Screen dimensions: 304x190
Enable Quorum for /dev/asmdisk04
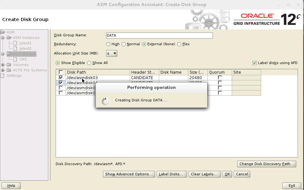[220, 83]
